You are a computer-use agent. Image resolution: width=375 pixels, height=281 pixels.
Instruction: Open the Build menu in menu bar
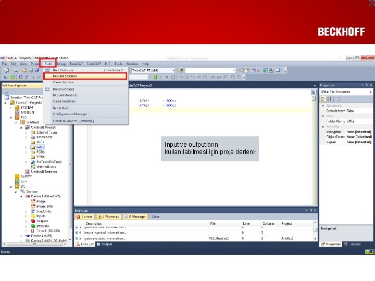tap(48, 64)
